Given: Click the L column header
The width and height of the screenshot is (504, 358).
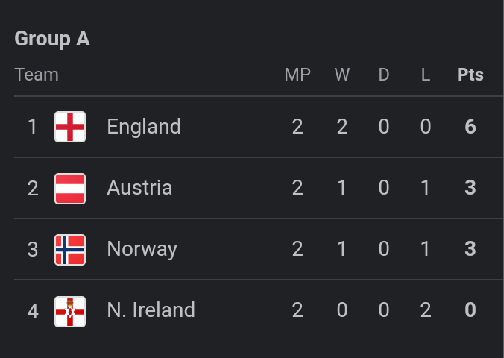Looking at the screenshot, I should point(426,75).
